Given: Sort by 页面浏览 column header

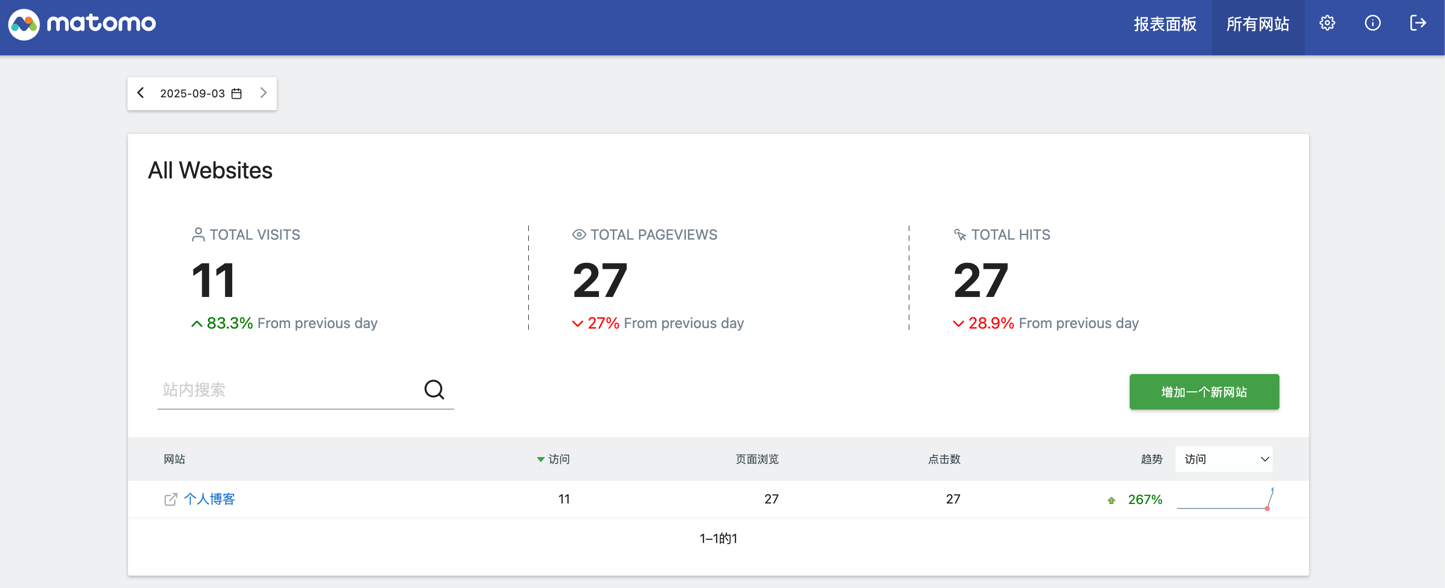Looking at the screenshot, I should [756, 460].
